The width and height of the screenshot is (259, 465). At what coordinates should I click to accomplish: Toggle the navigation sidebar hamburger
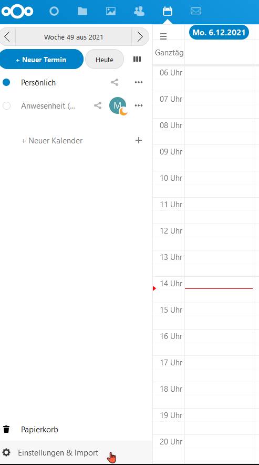[163, 36]
